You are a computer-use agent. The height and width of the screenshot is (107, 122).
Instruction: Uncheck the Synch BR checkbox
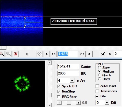(x=59, y=86)
